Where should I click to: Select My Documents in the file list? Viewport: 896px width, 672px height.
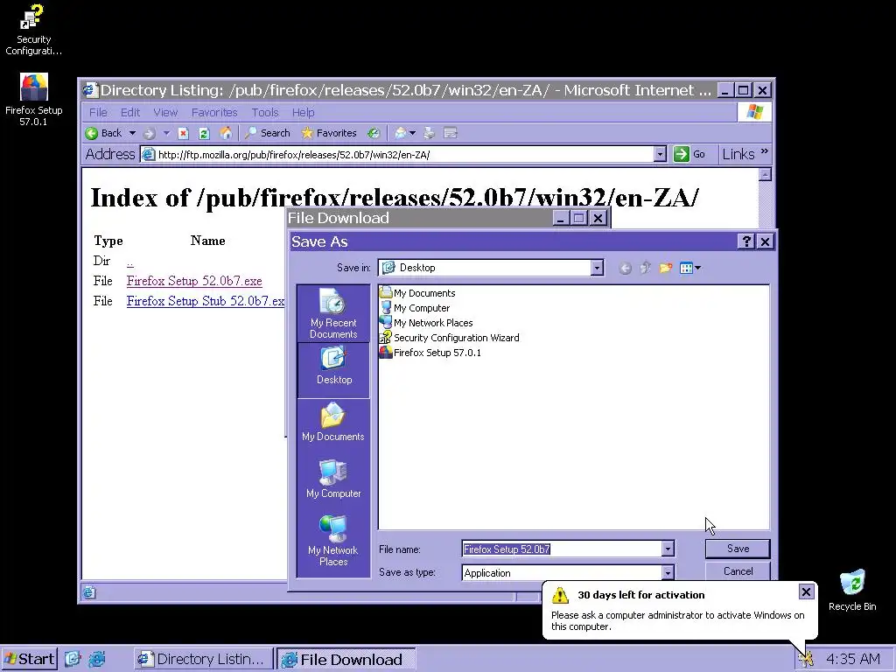(417, 293)
